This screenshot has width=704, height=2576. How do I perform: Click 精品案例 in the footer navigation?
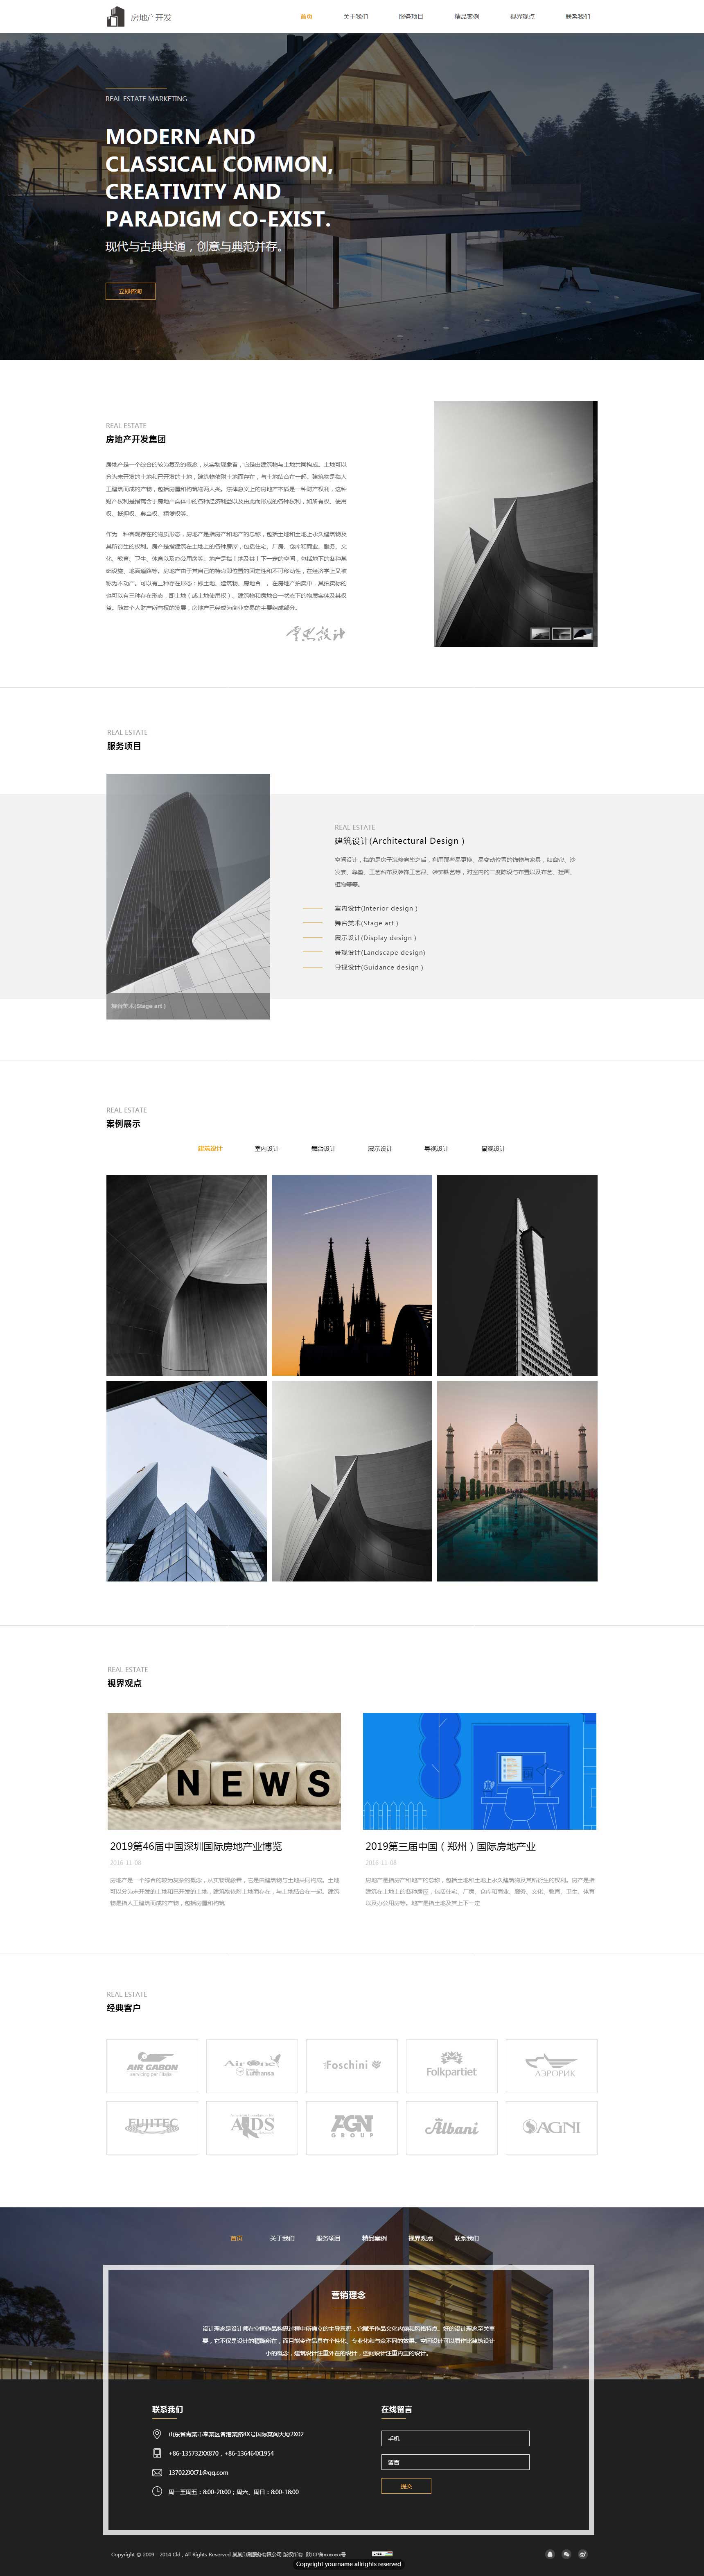[375, 2238]
